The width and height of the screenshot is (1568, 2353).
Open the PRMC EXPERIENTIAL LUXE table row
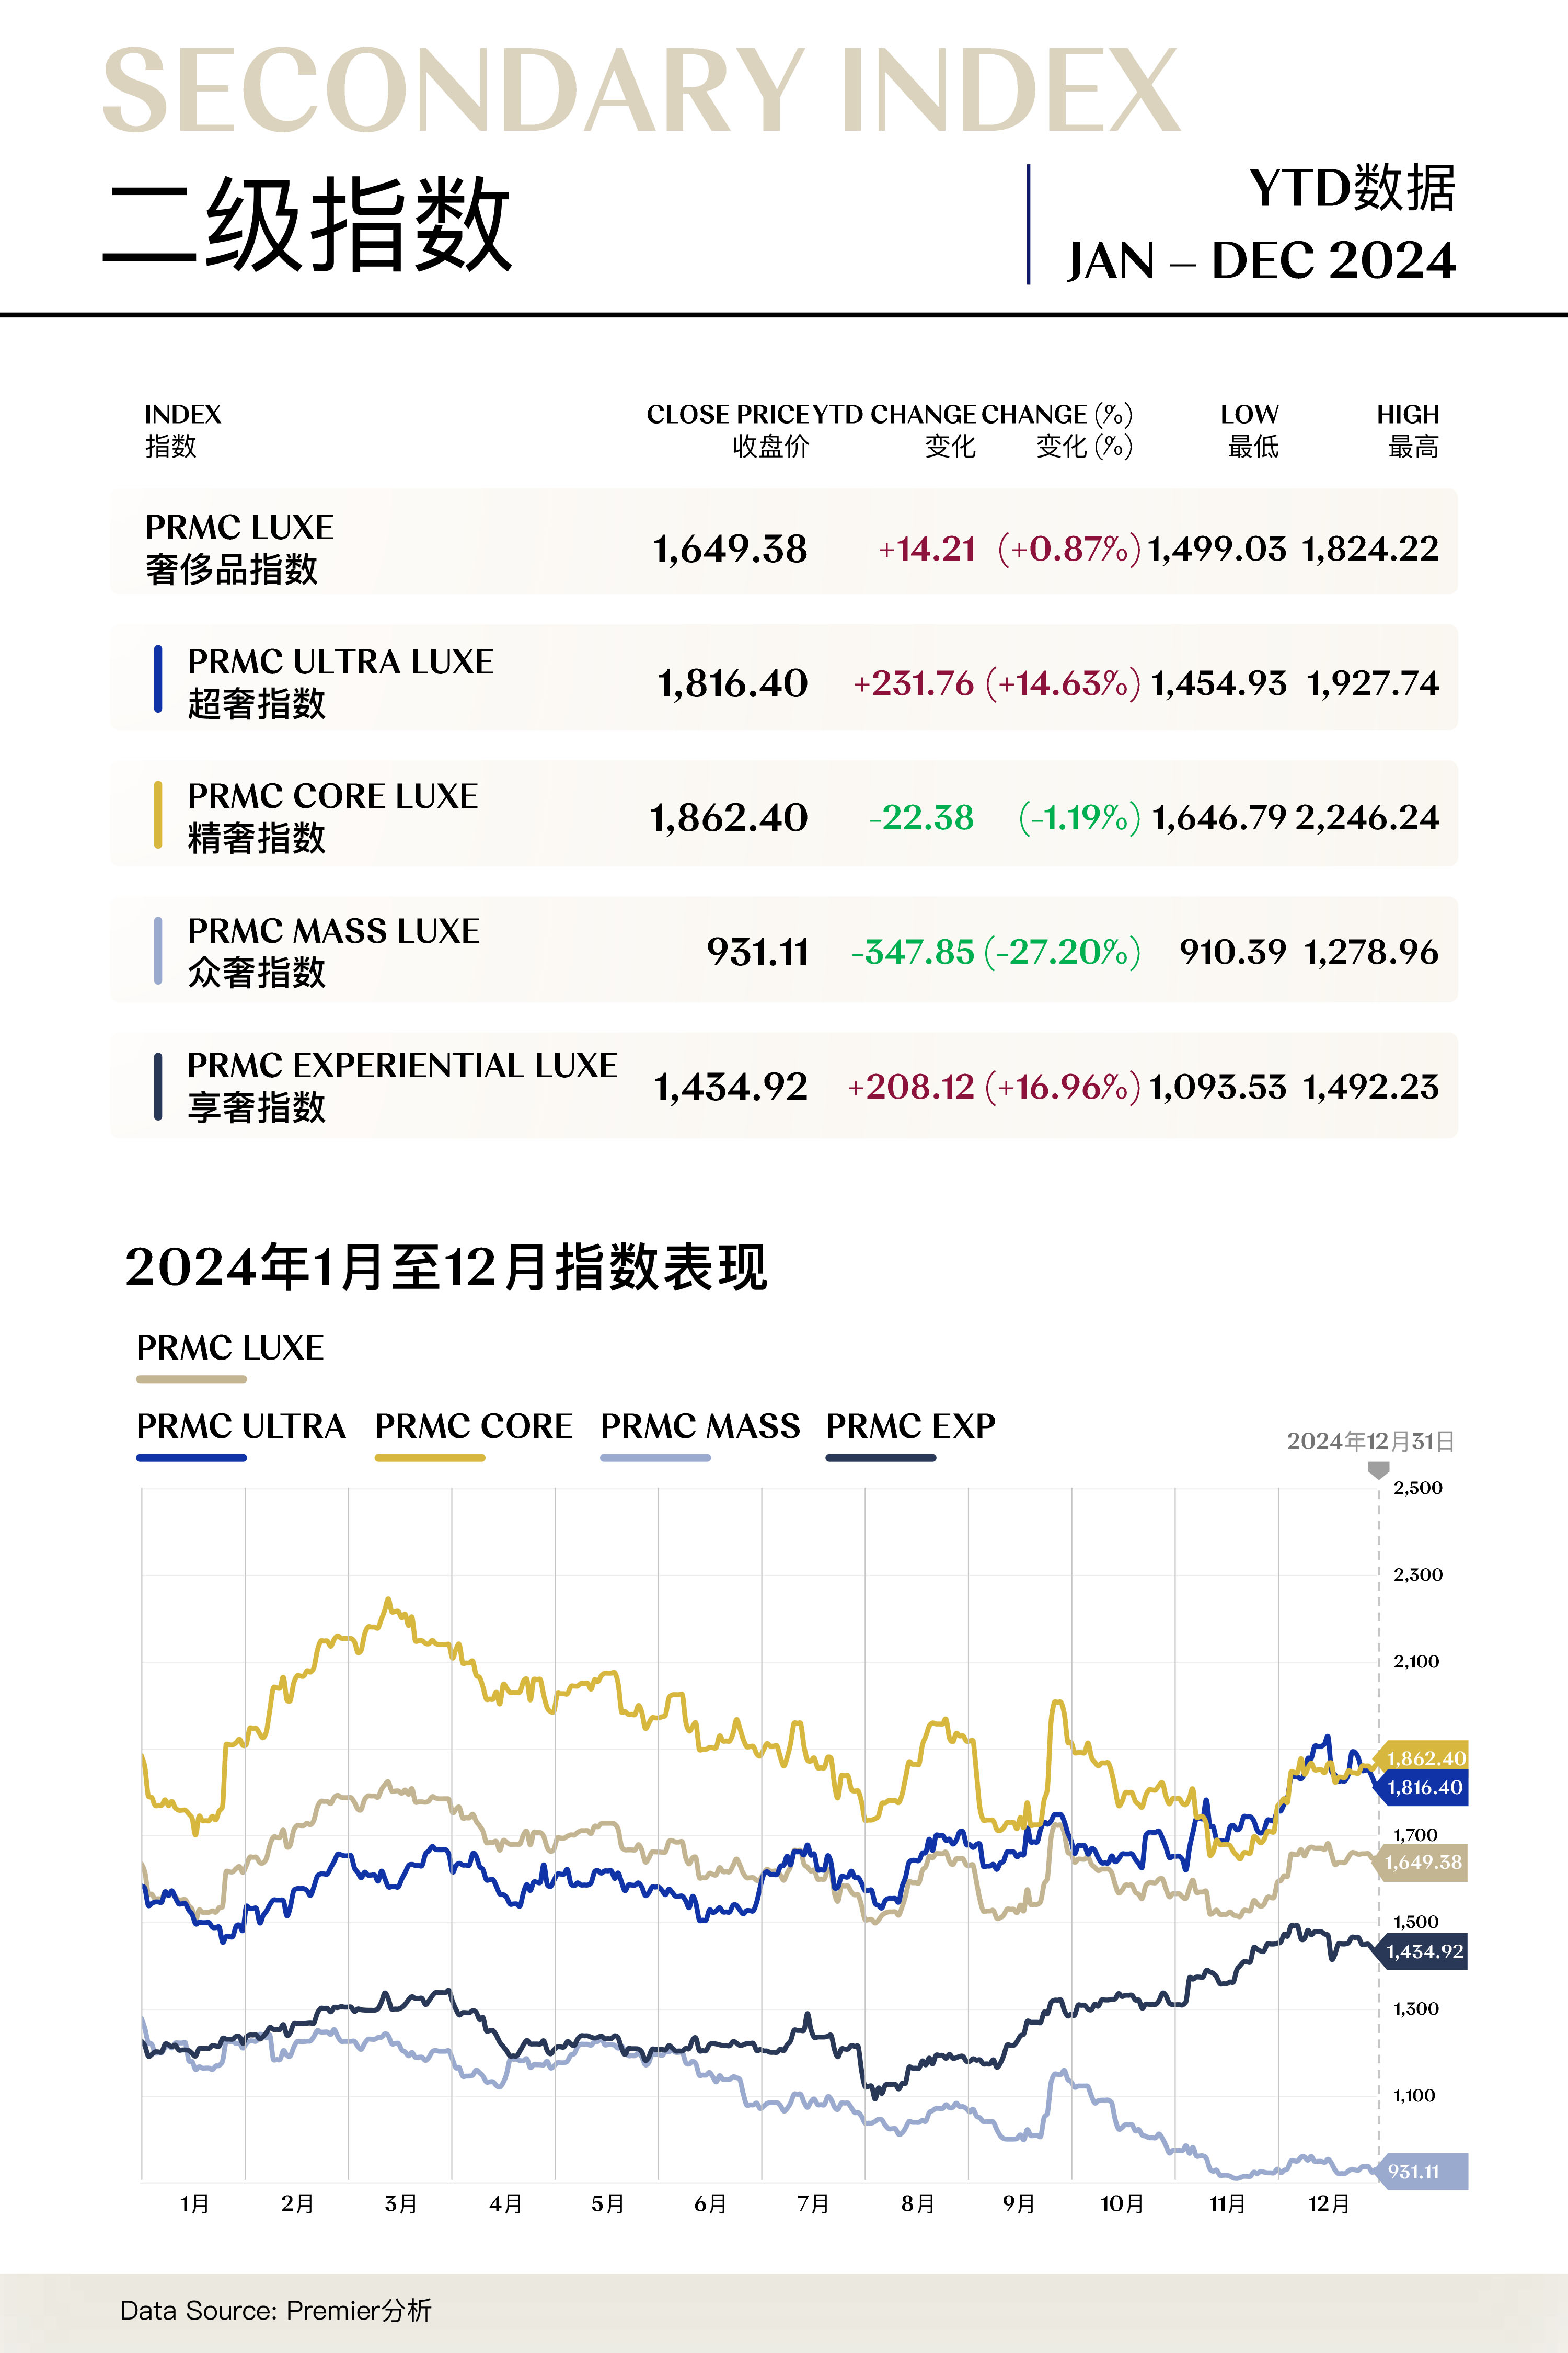point(783,1086)
